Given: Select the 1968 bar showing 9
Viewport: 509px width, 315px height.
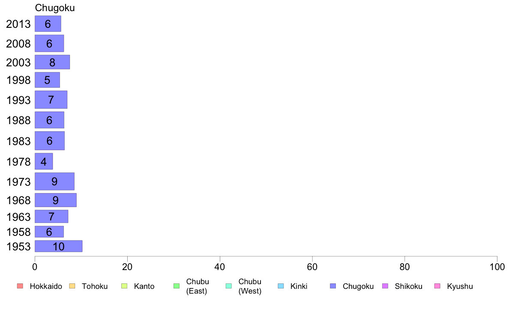Looking at the screenshot, I should 56,200.
